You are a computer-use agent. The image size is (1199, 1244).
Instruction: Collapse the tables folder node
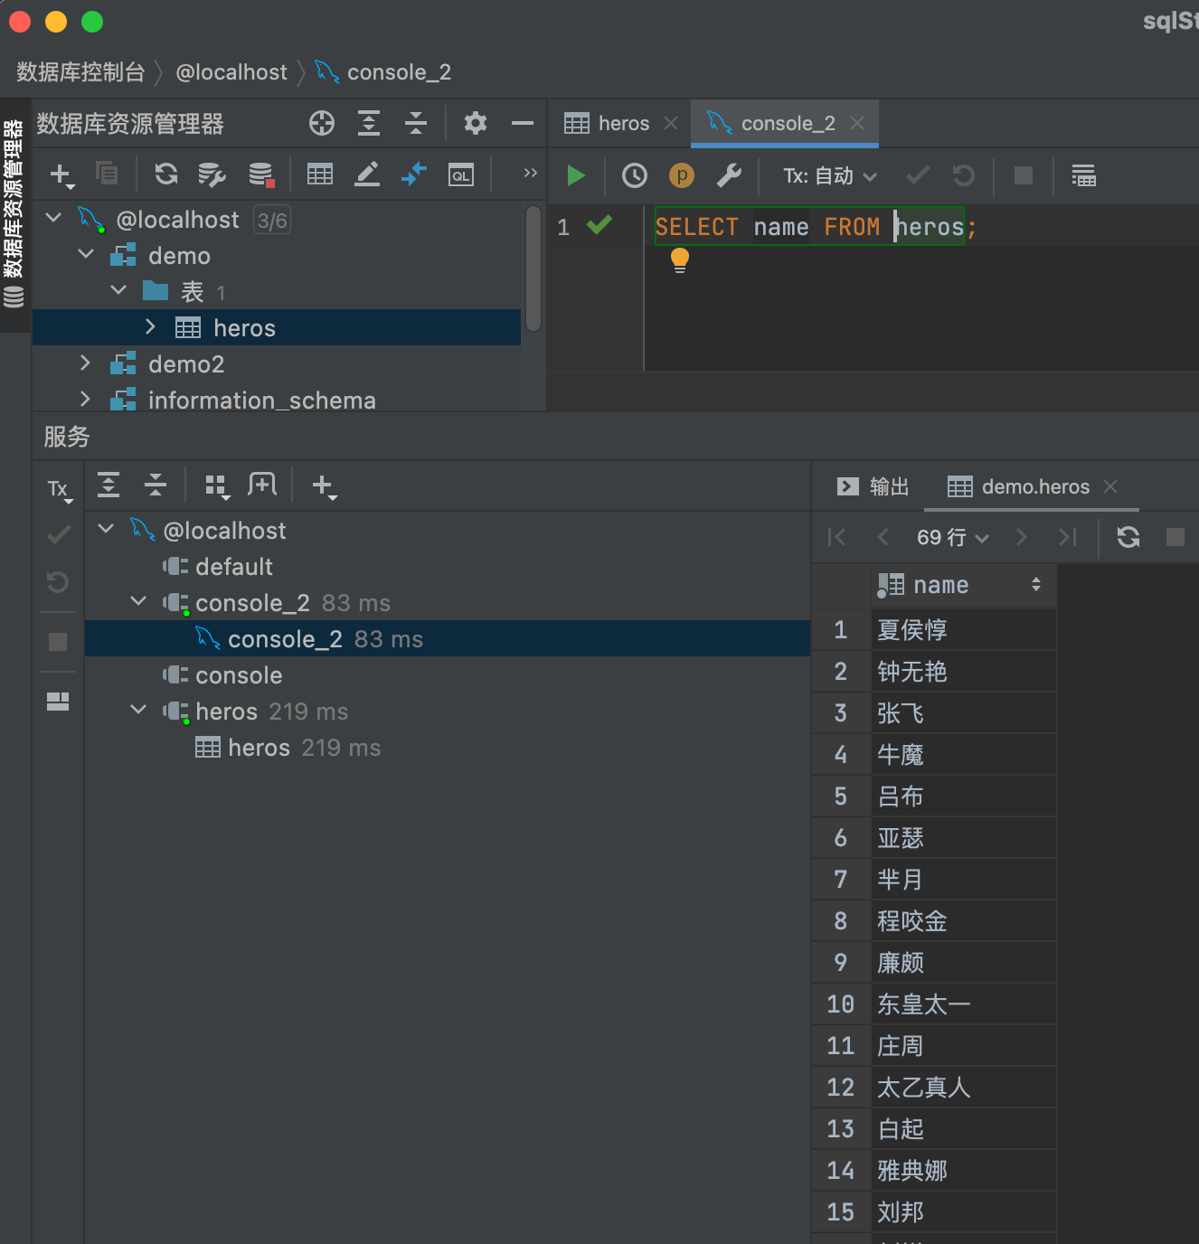[x=118, y=290]
